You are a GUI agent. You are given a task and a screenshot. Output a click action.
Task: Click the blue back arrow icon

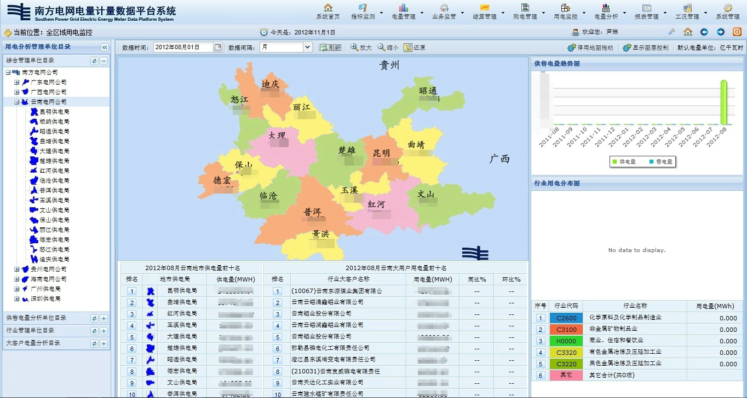coord(704,32)
